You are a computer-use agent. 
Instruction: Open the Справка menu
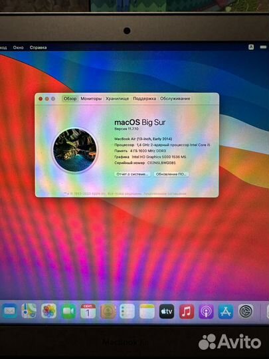click(39, 47)
